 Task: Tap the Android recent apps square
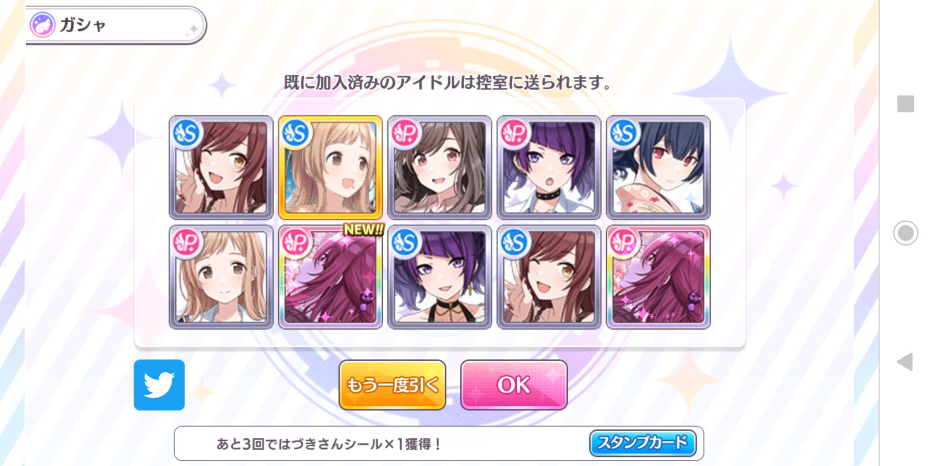coord(905,103)
